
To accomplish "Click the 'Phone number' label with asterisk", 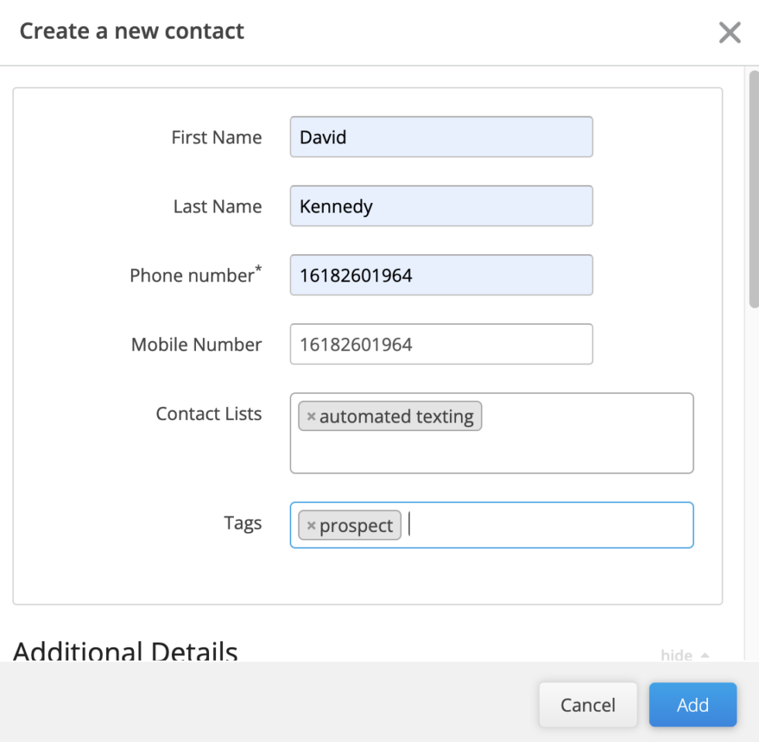I will click(194, 274).
